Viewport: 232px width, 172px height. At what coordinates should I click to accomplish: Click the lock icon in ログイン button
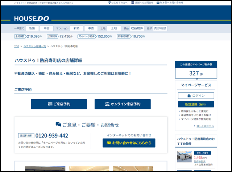click(x=189, y=96)
